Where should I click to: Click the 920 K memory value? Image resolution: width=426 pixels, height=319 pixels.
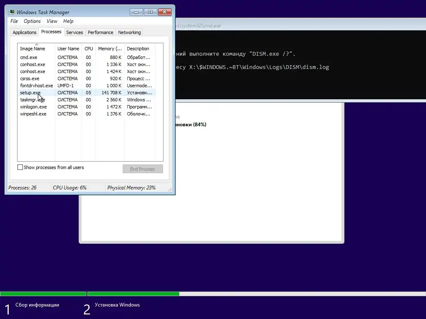click(116, 79)
